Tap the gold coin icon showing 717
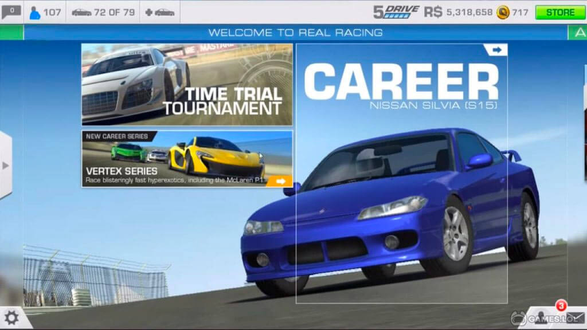587x330 pixels. click(503, 13)
